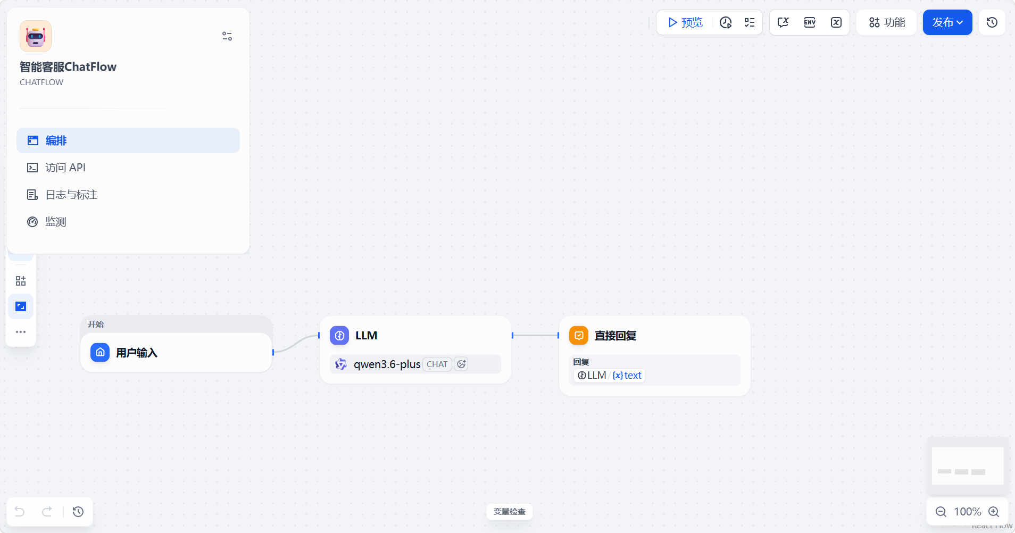Viewport: 1015px width, 533px height.
Task: Click the redo arrow icon
Action: pyautogui.click(x=47, y=512)
